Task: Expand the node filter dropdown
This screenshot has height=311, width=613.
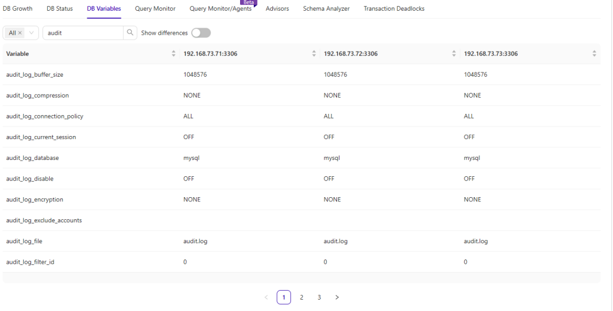Action: pos(32,33)
